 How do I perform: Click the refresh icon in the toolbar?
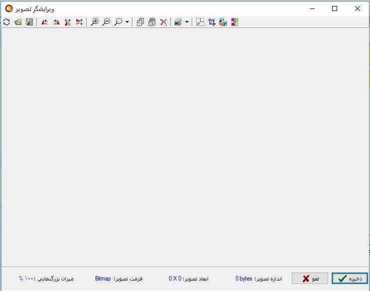pyautogui.click(x=6, y=22)
